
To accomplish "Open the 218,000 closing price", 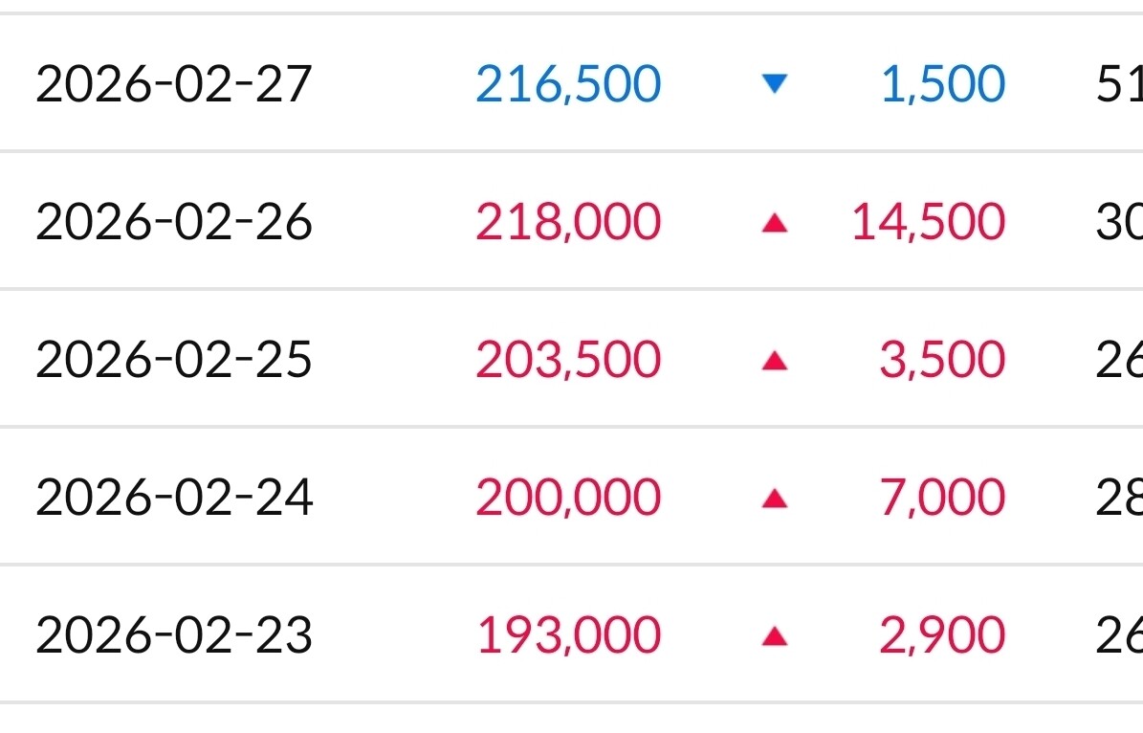I will coord(568,222).
